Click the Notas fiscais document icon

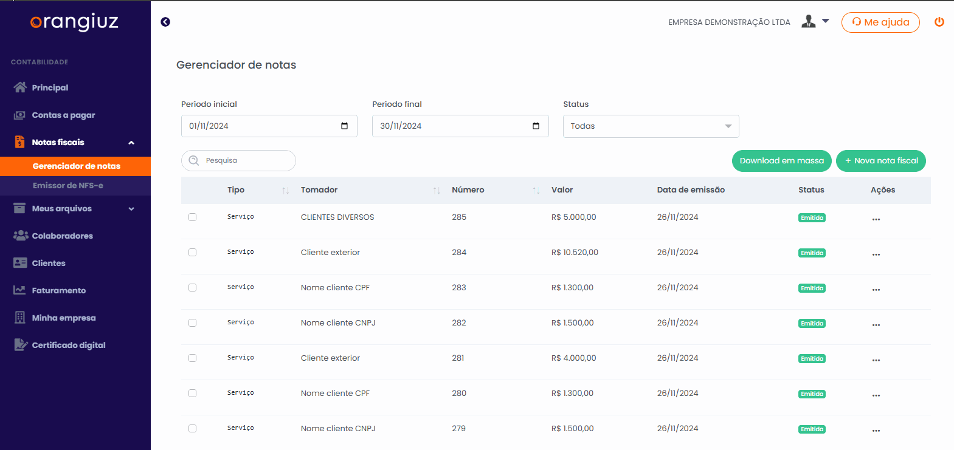pos(20,142)
